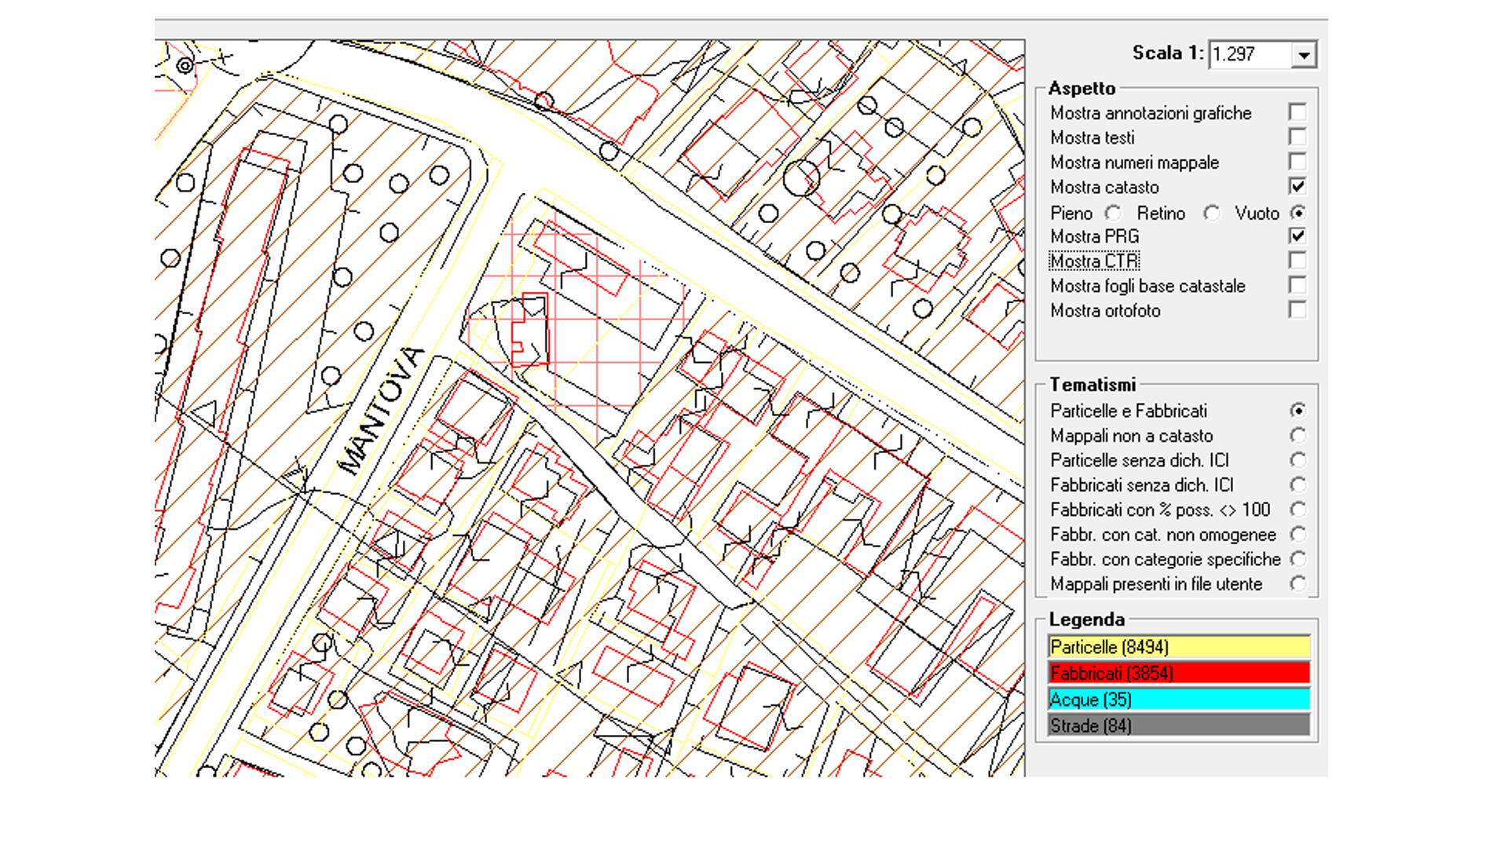Viewport: 1508px width, 848px height.
Task: Choose Fabbricati senza dich. ICI radio
Action: coord(1298,484)
